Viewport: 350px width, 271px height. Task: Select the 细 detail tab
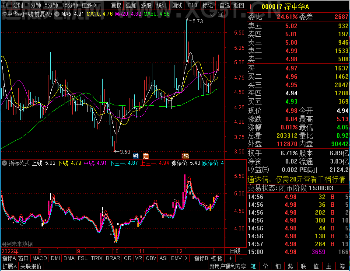coord(278,266)
